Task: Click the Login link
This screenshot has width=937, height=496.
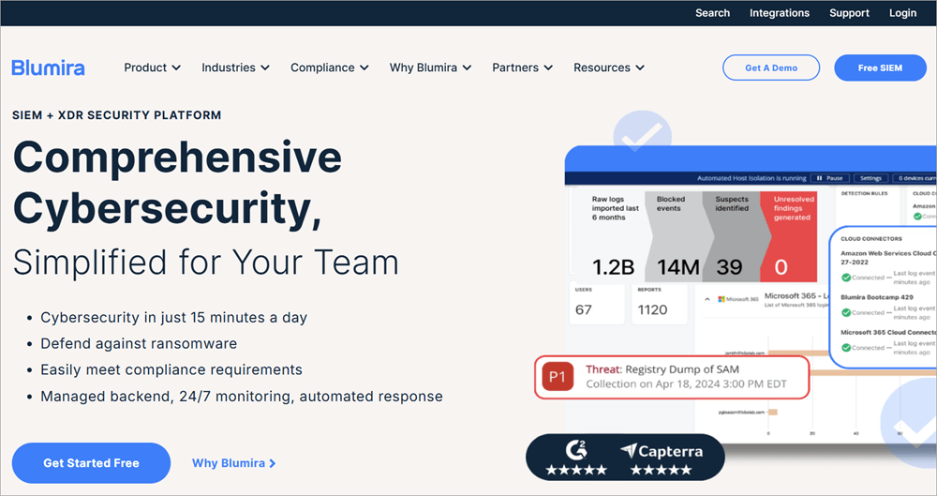Action: pos(902,13)
